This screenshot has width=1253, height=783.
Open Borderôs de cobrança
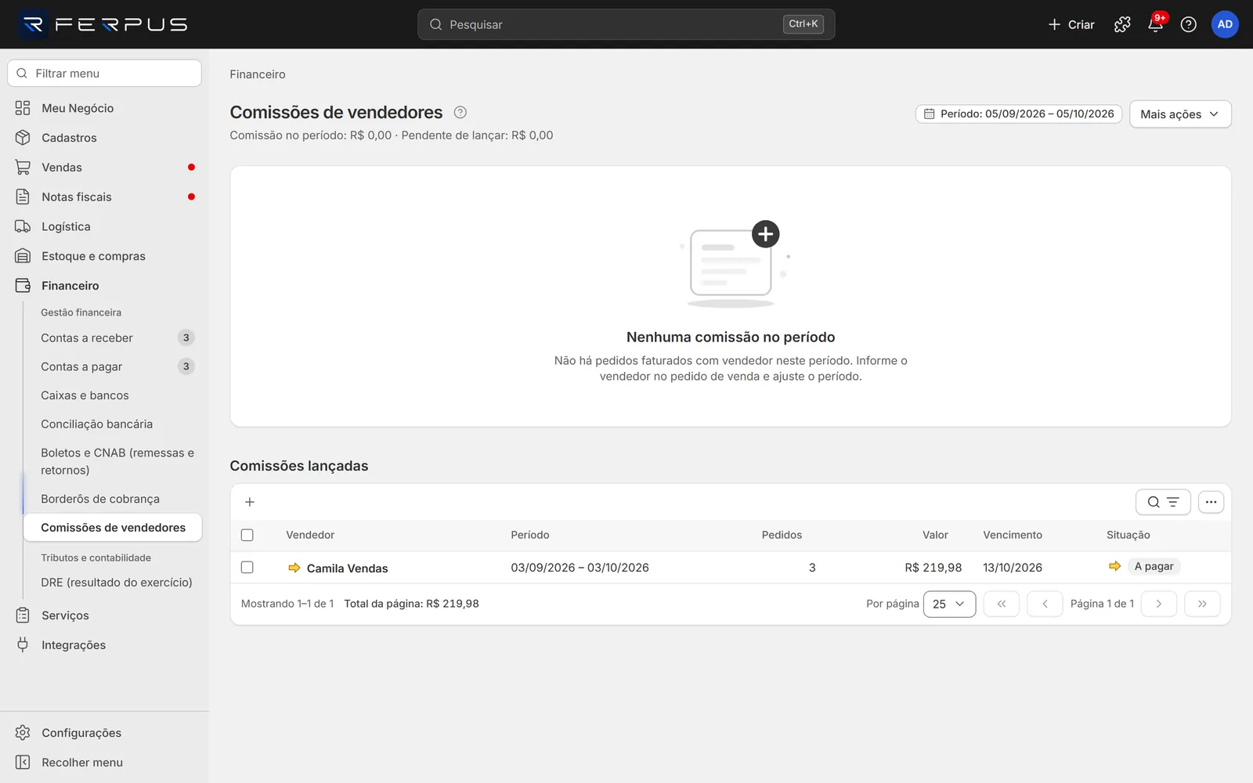click(x=112, y=499)
